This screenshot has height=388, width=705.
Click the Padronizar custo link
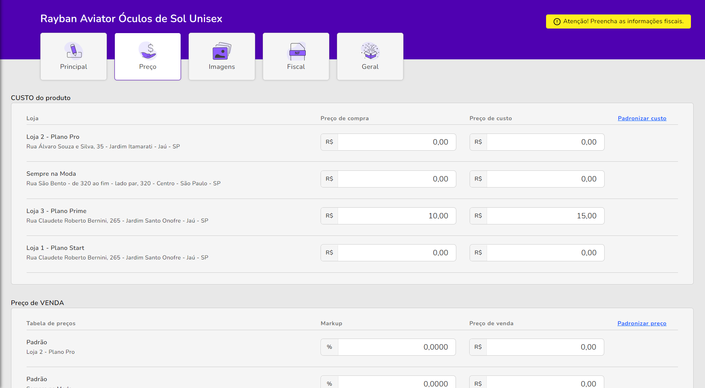(642, 118)
